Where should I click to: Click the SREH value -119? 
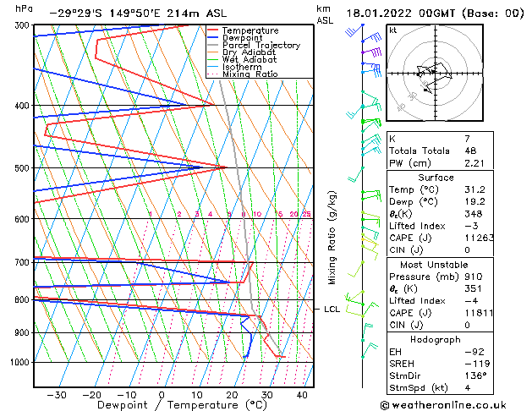coord(477,364)
